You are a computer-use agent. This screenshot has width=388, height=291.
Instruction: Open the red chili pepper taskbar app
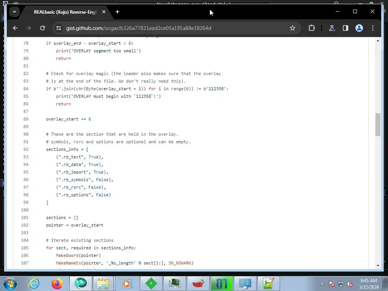198,283
